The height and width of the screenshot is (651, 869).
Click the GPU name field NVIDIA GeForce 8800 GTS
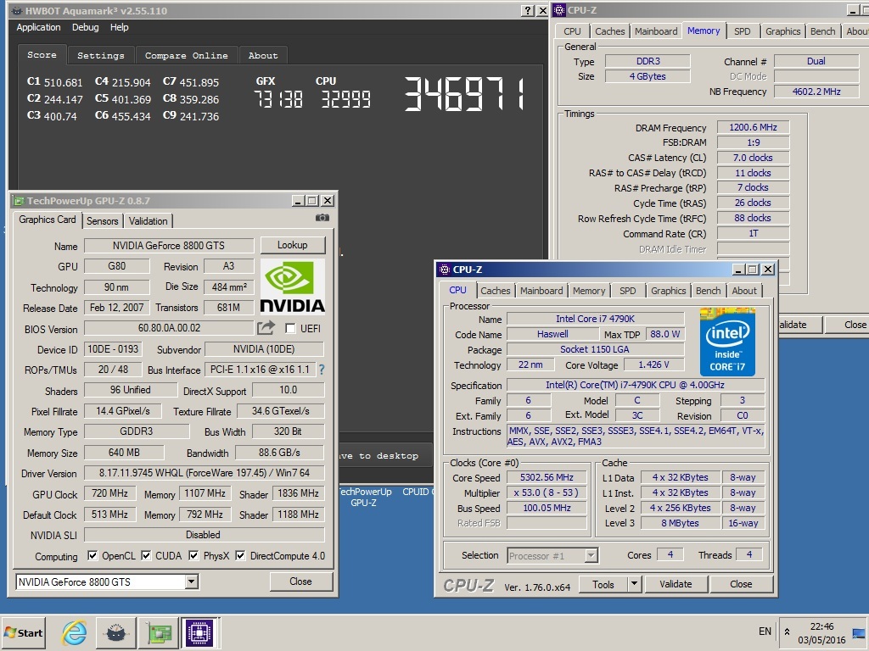(x=169, y=245)
